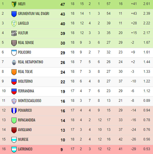Select the MOLITERNO team name
153x154 pixels.
[25, 81]
